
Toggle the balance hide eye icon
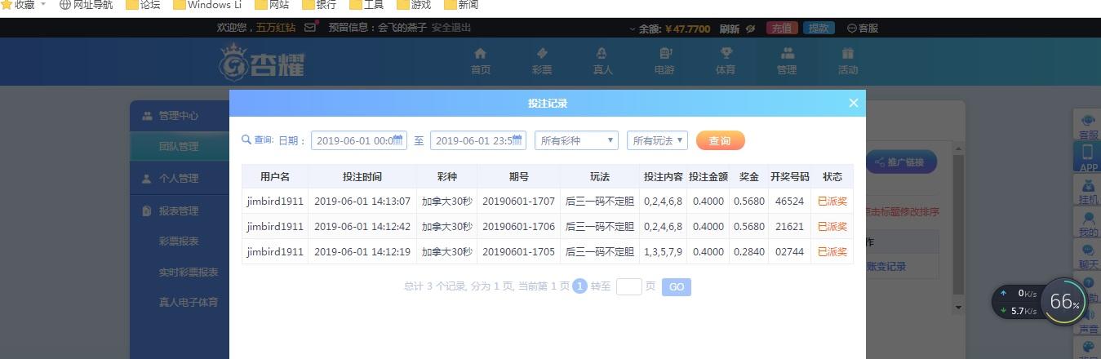[750, 29]
